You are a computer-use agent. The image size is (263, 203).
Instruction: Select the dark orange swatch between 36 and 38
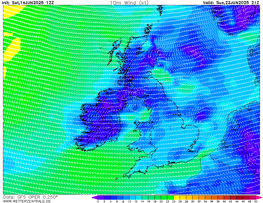tap(214, 198)
